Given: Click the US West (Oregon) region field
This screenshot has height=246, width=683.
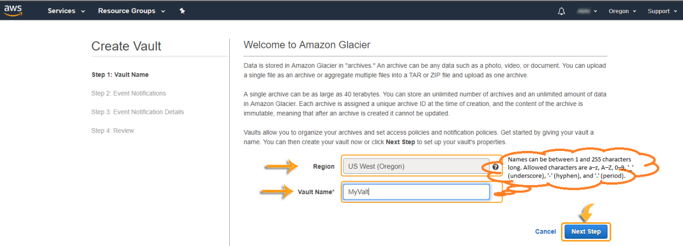Looking at the screenshot, I should (x=416, y=167).
